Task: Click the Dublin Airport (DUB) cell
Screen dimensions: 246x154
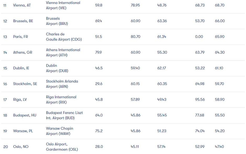Action: coord(57,68)
